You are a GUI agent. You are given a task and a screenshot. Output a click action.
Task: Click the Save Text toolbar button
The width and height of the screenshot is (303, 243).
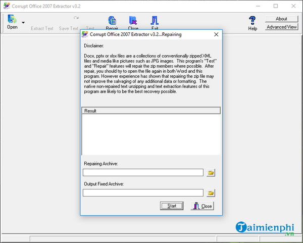coord(69,28)
